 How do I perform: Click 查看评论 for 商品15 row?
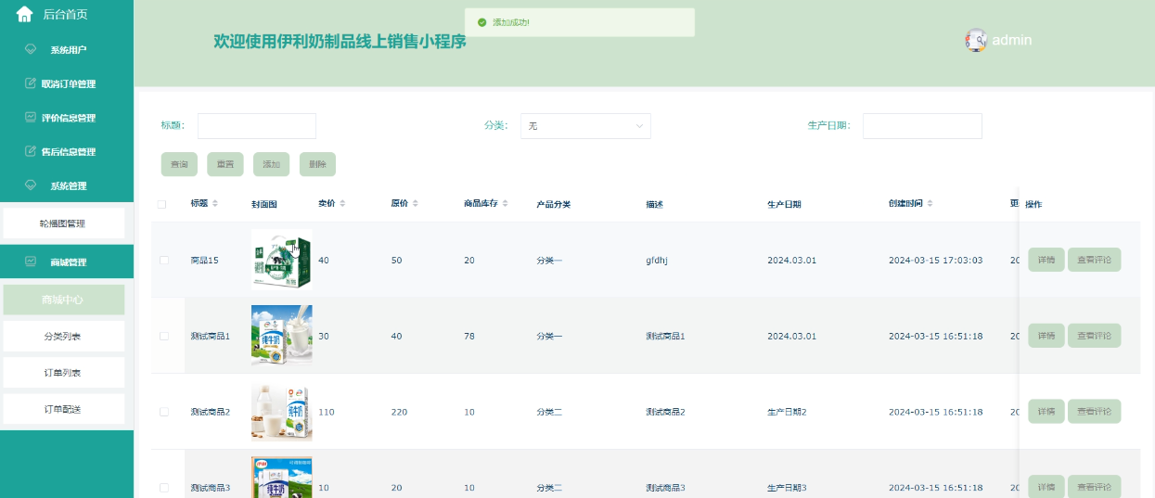coord(1095,260)
